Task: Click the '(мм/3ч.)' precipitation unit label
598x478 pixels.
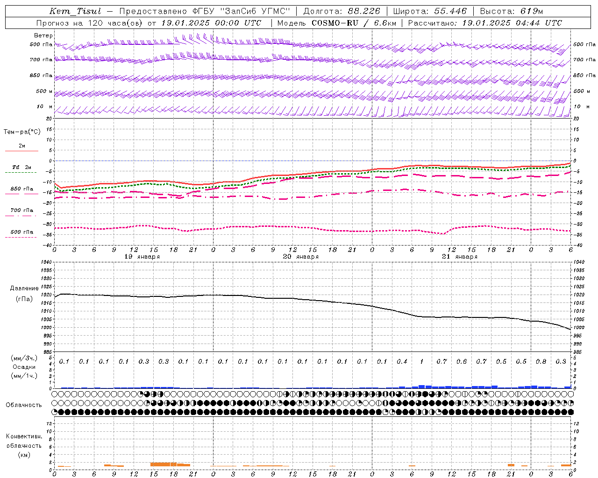Action: pyautogui.click(x=24, y=358)
